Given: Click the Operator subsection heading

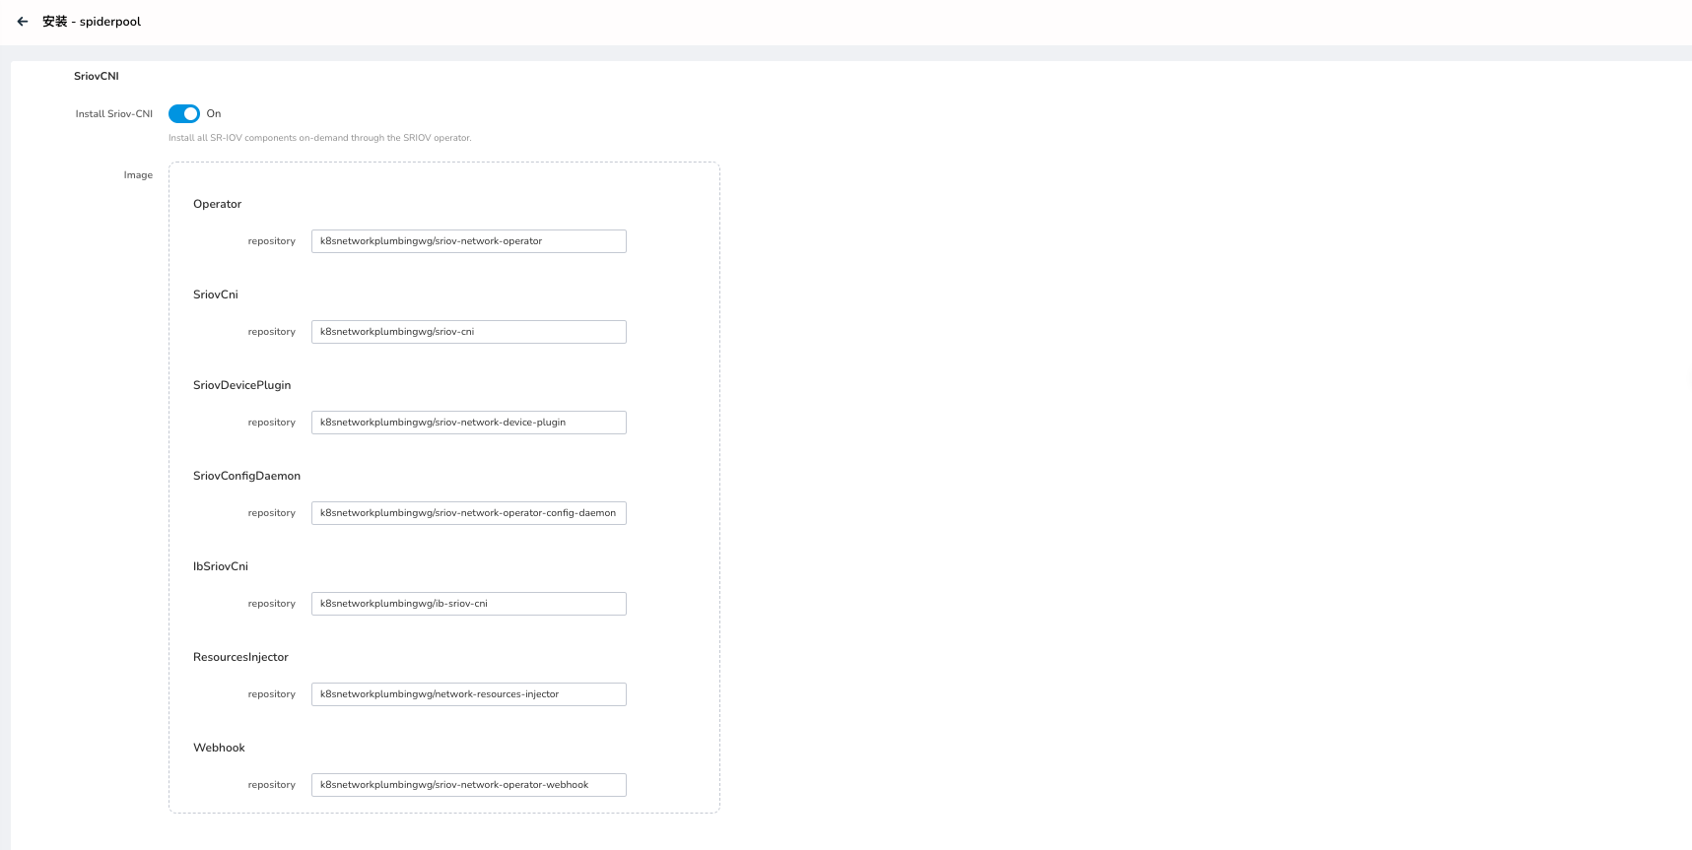Looking at the screenshot, I should (x=217, y=204).
